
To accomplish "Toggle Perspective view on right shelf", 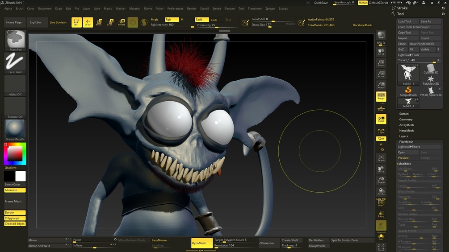I will (381, 97).
